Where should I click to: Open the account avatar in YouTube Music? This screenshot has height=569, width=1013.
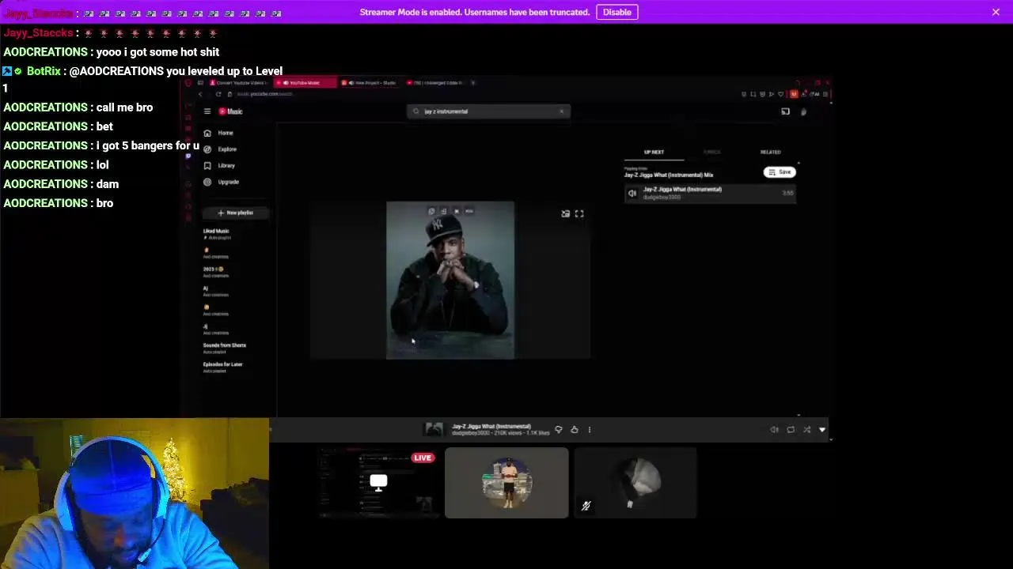803,111
